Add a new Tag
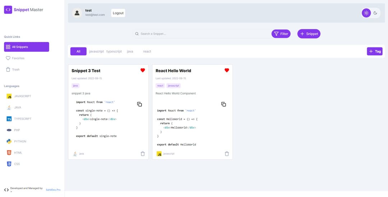The width and height of the screenshot is (388, 197). [375, 51]
